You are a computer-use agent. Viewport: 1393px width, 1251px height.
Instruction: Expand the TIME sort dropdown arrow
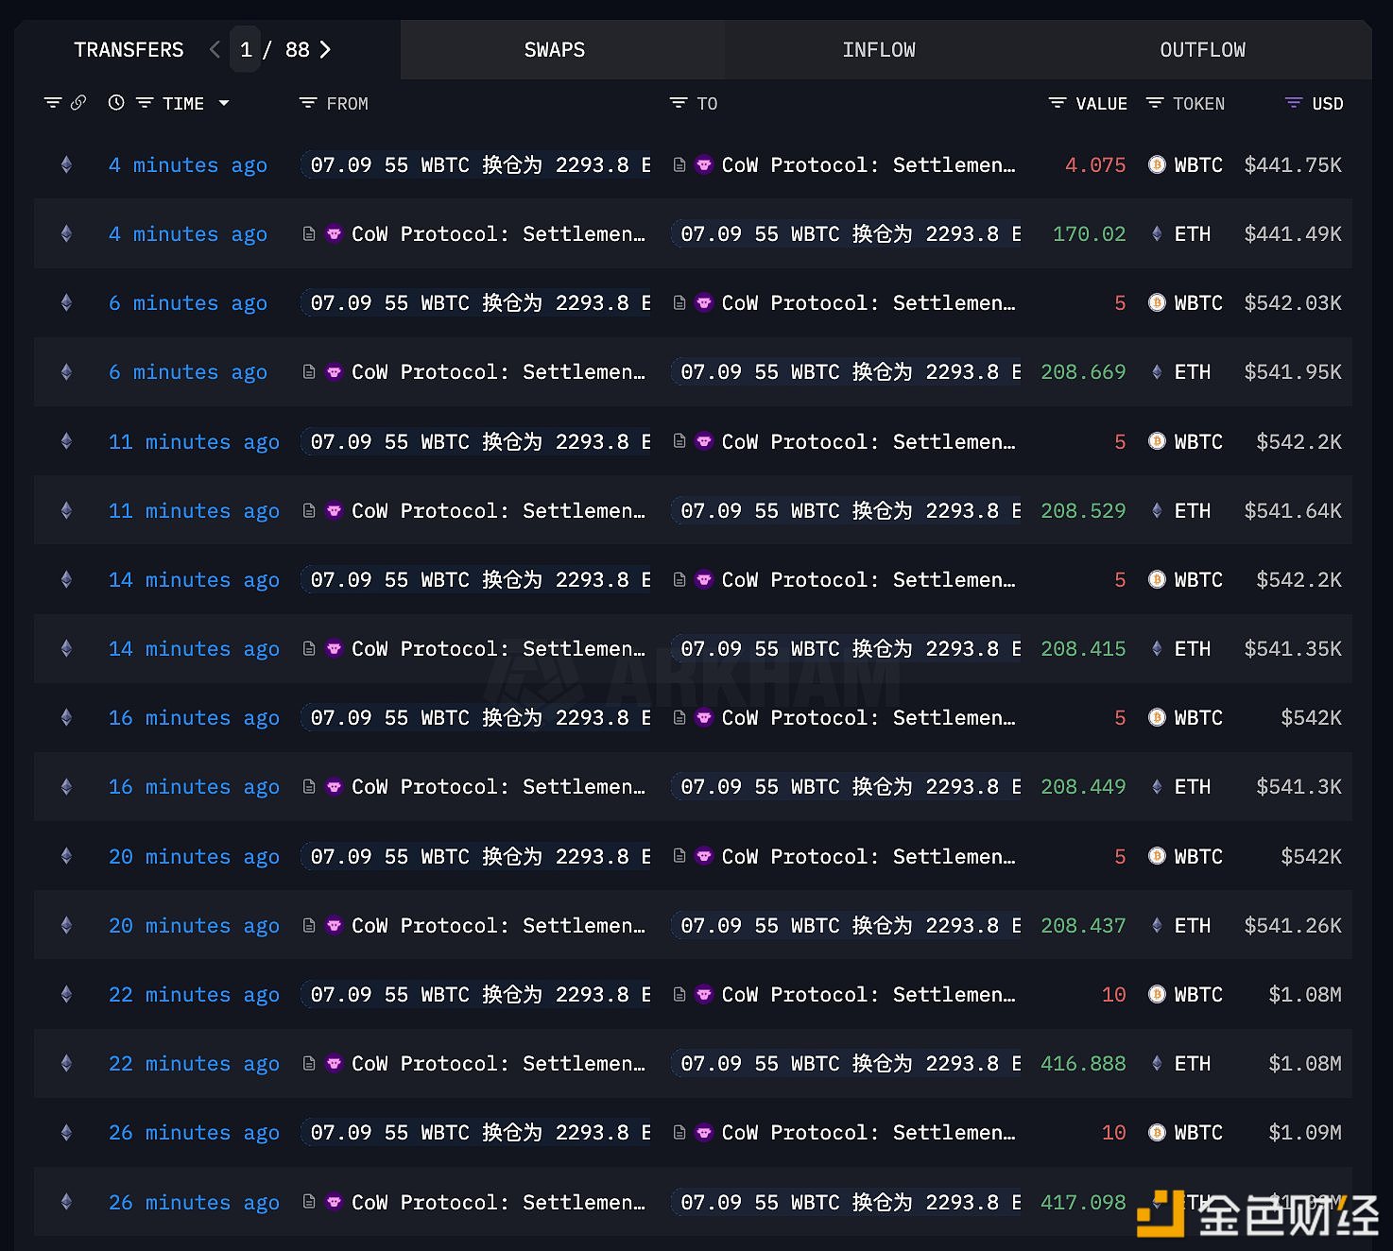coord(224,103)
